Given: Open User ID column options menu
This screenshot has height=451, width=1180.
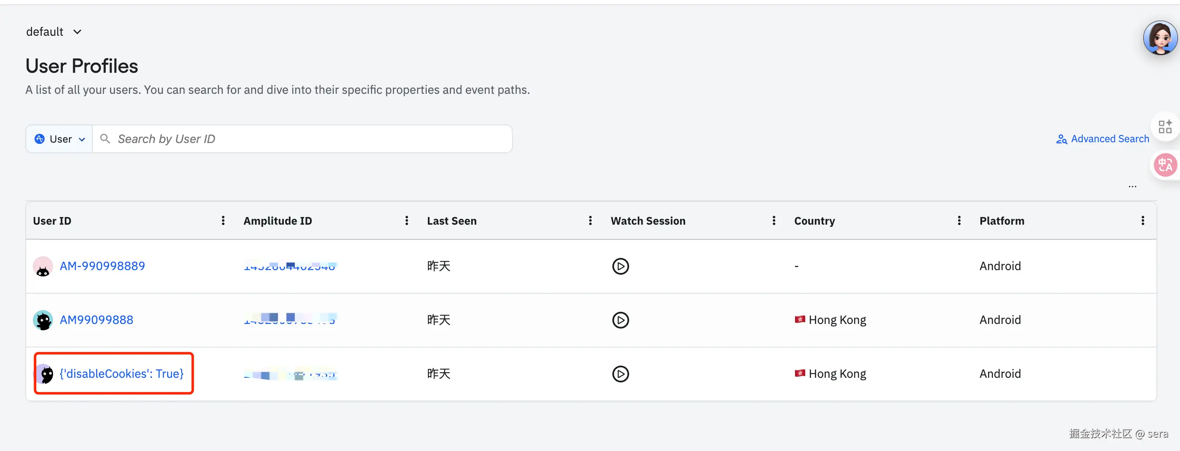Looking at the screenshot, I should click(x=223, y=221).
